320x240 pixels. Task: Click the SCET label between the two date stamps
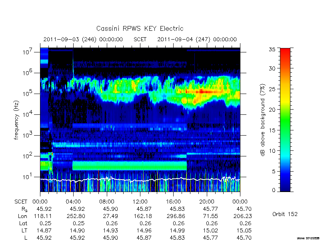[x=140, y=39]
